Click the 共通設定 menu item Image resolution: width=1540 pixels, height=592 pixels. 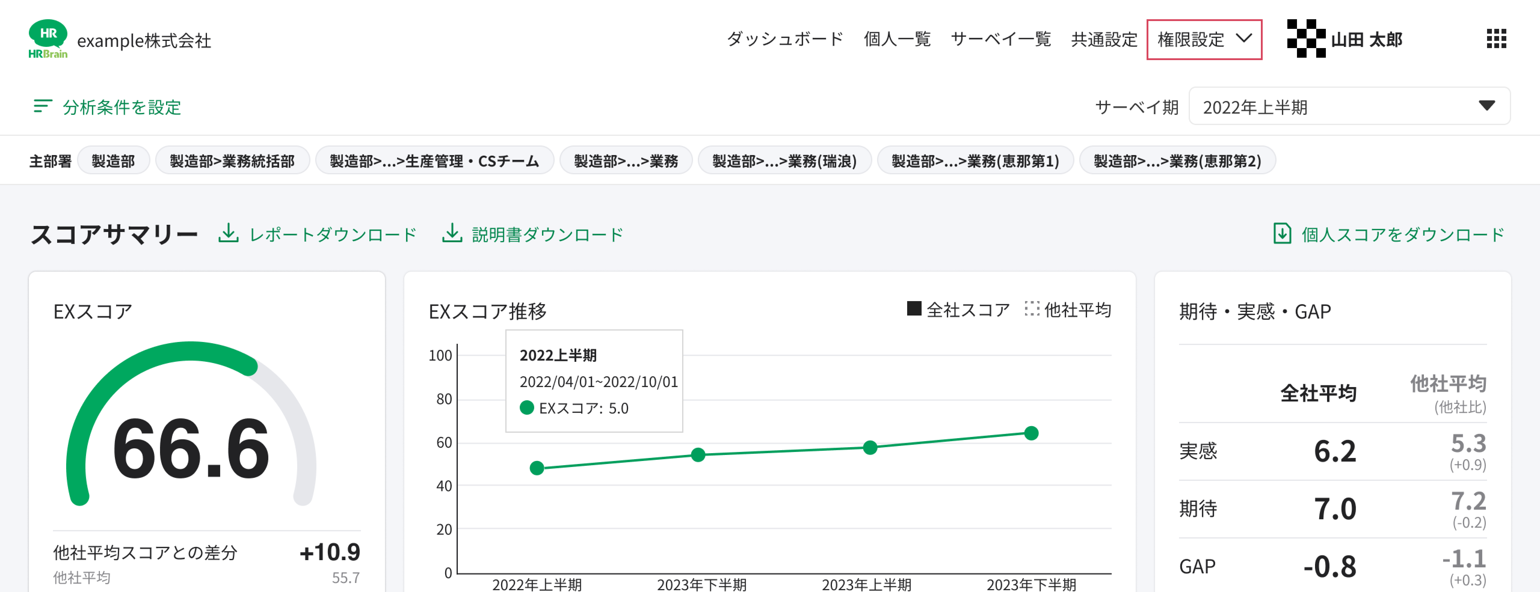1104,39
